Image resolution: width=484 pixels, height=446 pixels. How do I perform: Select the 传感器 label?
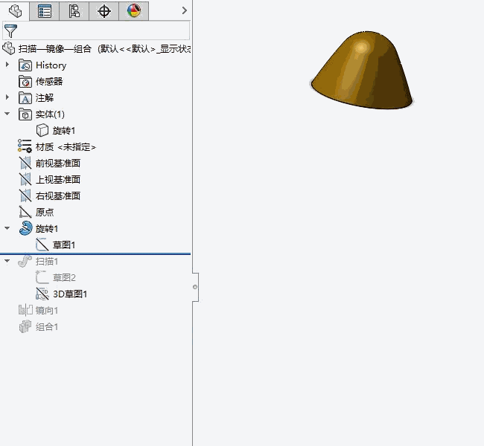(x=49, y=82)
